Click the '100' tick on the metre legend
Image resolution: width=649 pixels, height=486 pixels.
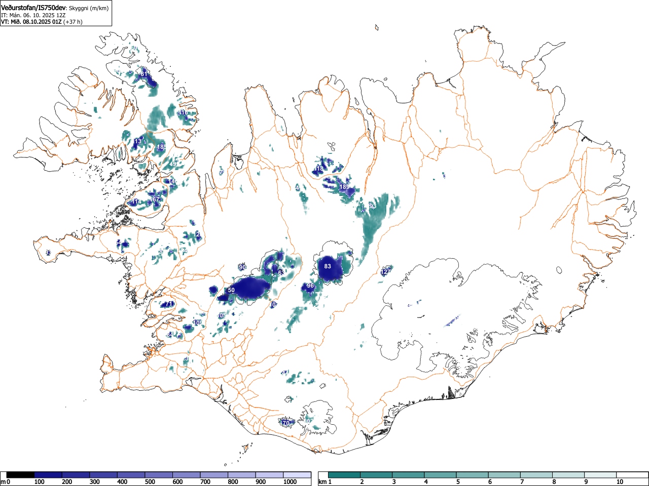[x=39, y=482]
